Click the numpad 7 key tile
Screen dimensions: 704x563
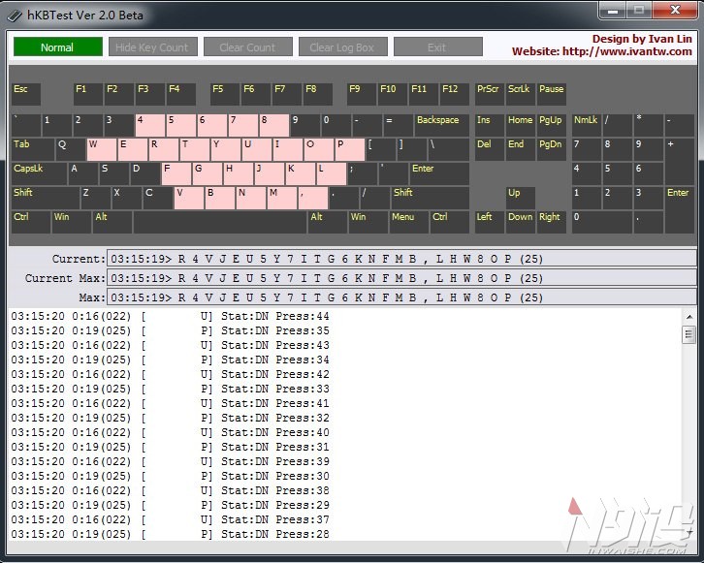(x=587, y=149)
